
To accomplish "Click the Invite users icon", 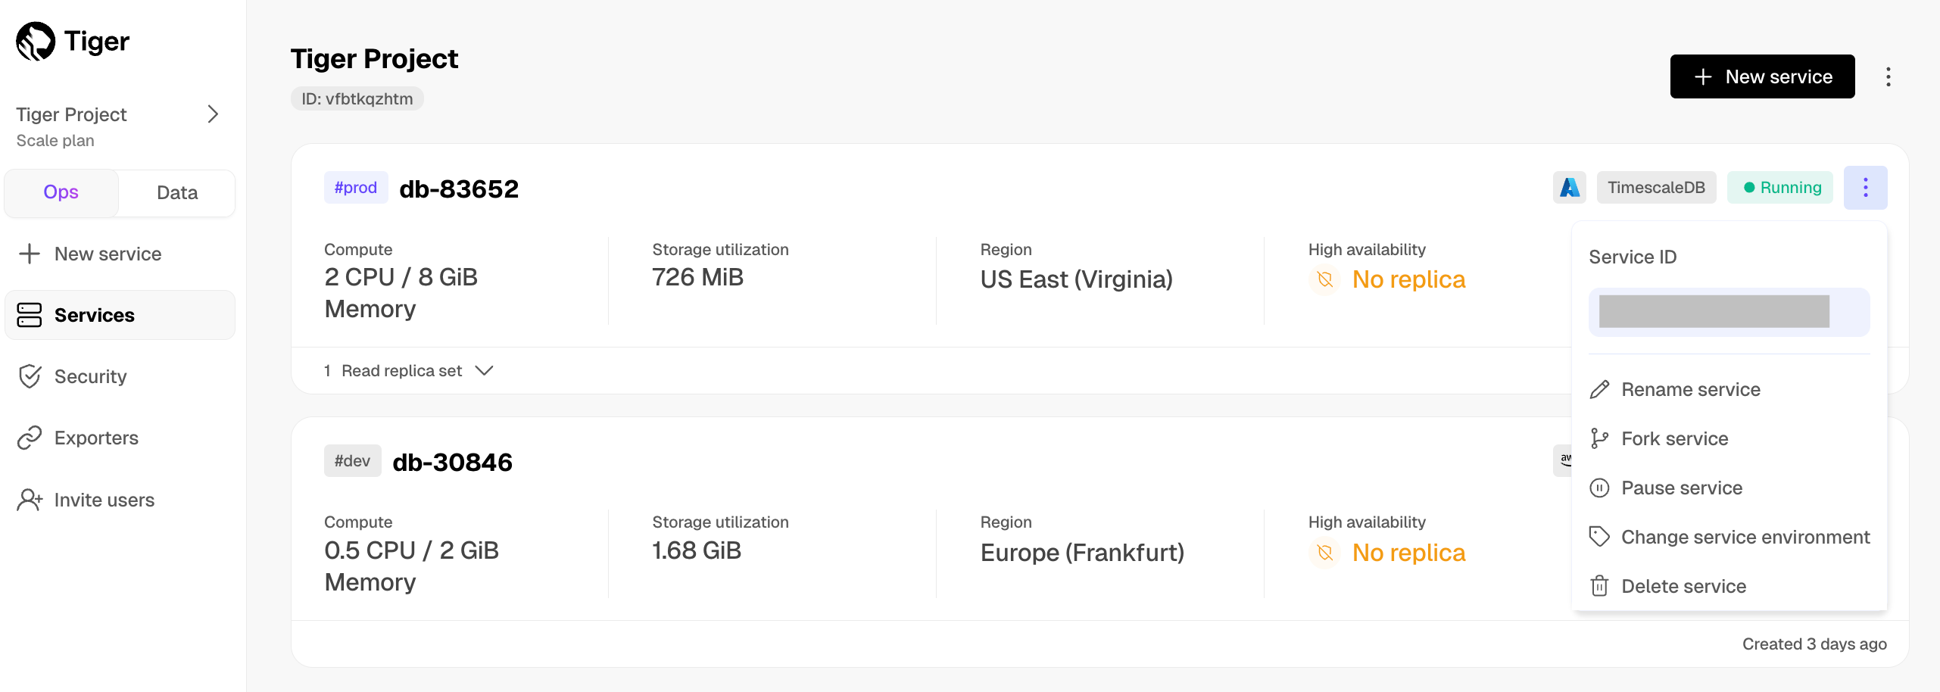I will pos(30,500).
